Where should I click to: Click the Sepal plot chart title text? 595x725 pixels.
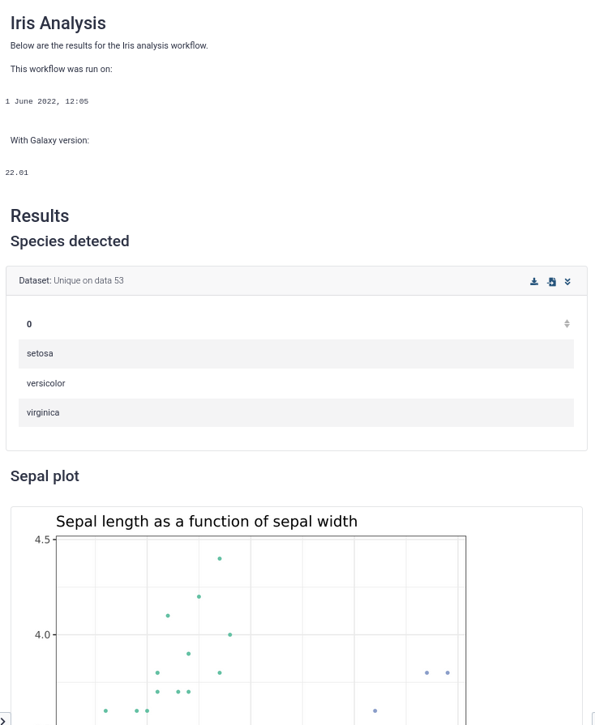pos(207,522)
